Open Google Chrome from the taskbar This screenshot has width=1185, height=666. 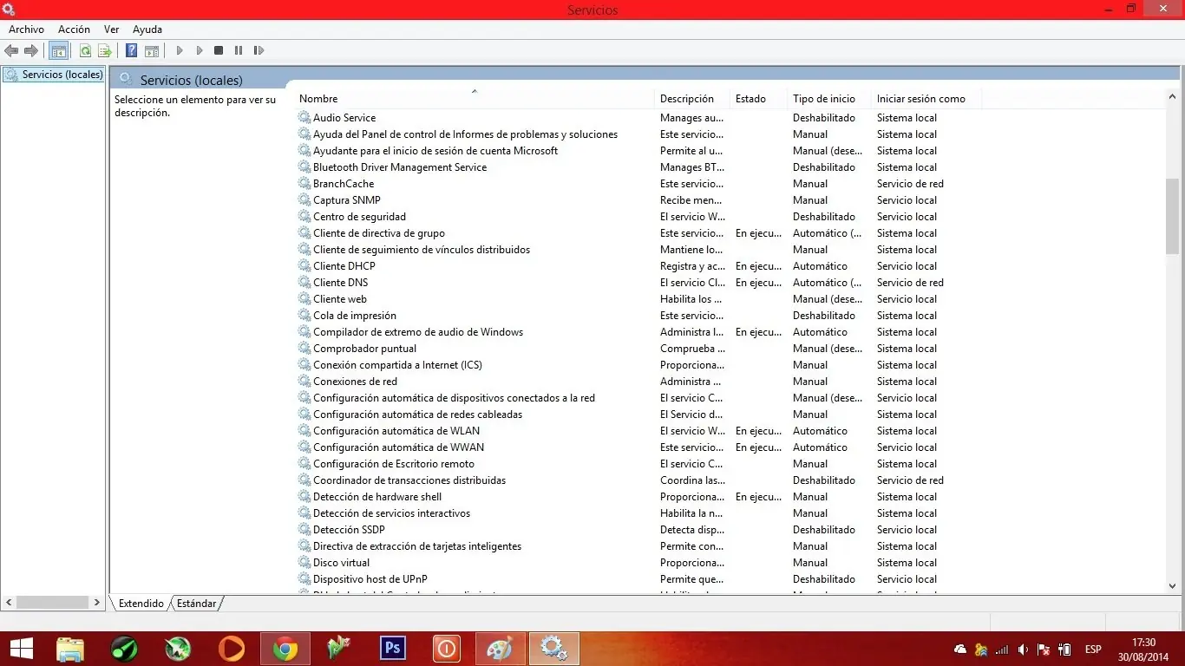(285, 649)
